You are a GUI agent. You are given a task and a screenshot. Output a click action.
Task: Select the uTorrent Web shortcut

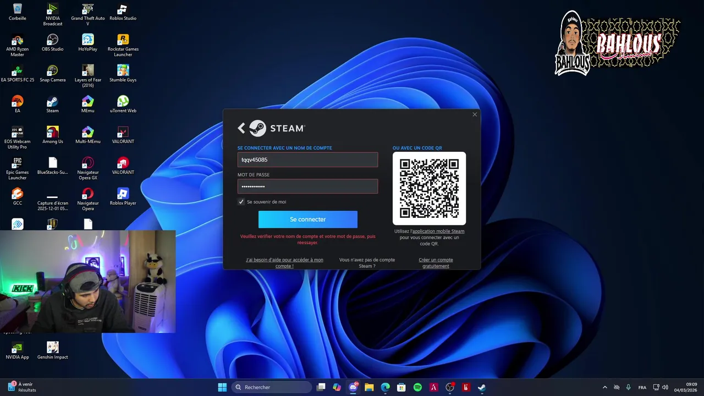pyautogui.click(x=123, y=105)
